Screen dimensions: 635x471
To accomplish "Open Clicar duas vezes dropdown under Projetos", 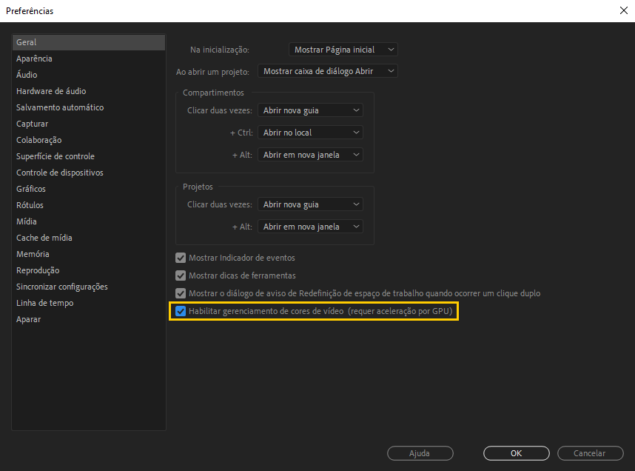I will tap(310, 204).
